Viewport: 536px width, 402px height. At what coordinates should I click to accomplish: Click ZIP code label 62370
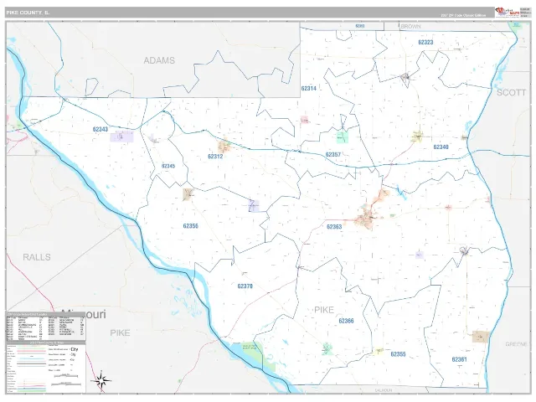245,286
